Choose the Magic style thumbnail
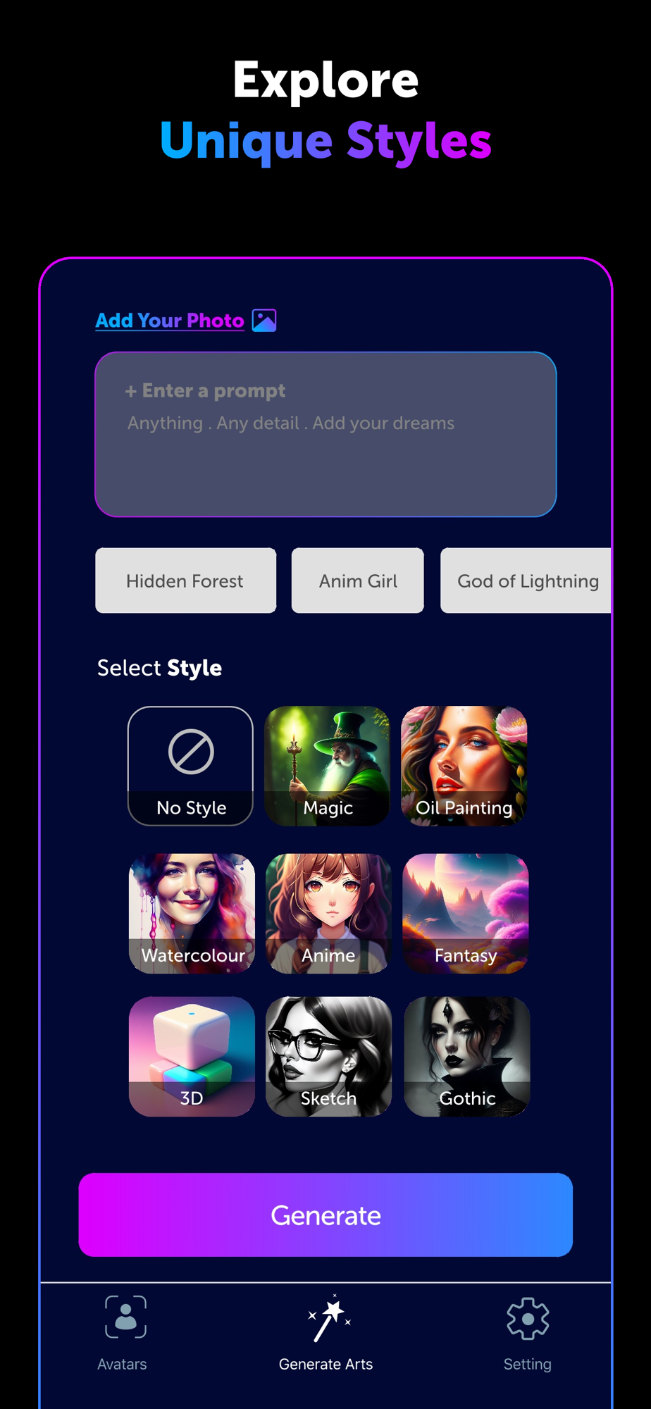The height and width of the screenshot is (1409, 651). point(328,766)
